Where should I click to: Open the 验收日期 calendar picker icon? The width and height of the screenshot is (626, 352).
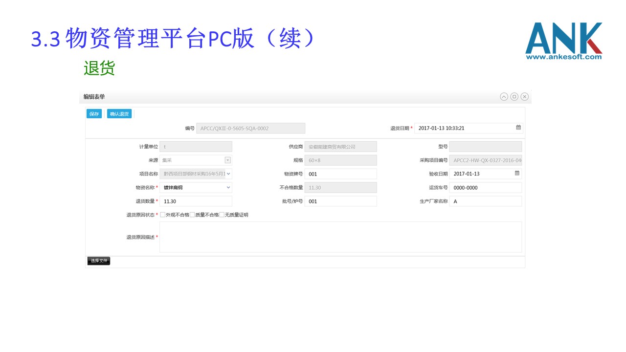[517, 174]
